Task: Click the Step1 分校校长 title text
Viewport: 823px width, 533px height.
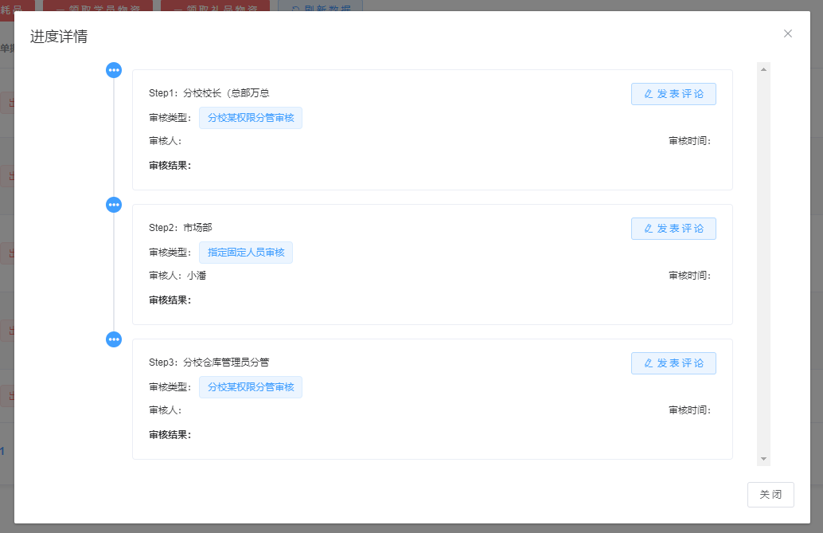Action: [209, 93]
